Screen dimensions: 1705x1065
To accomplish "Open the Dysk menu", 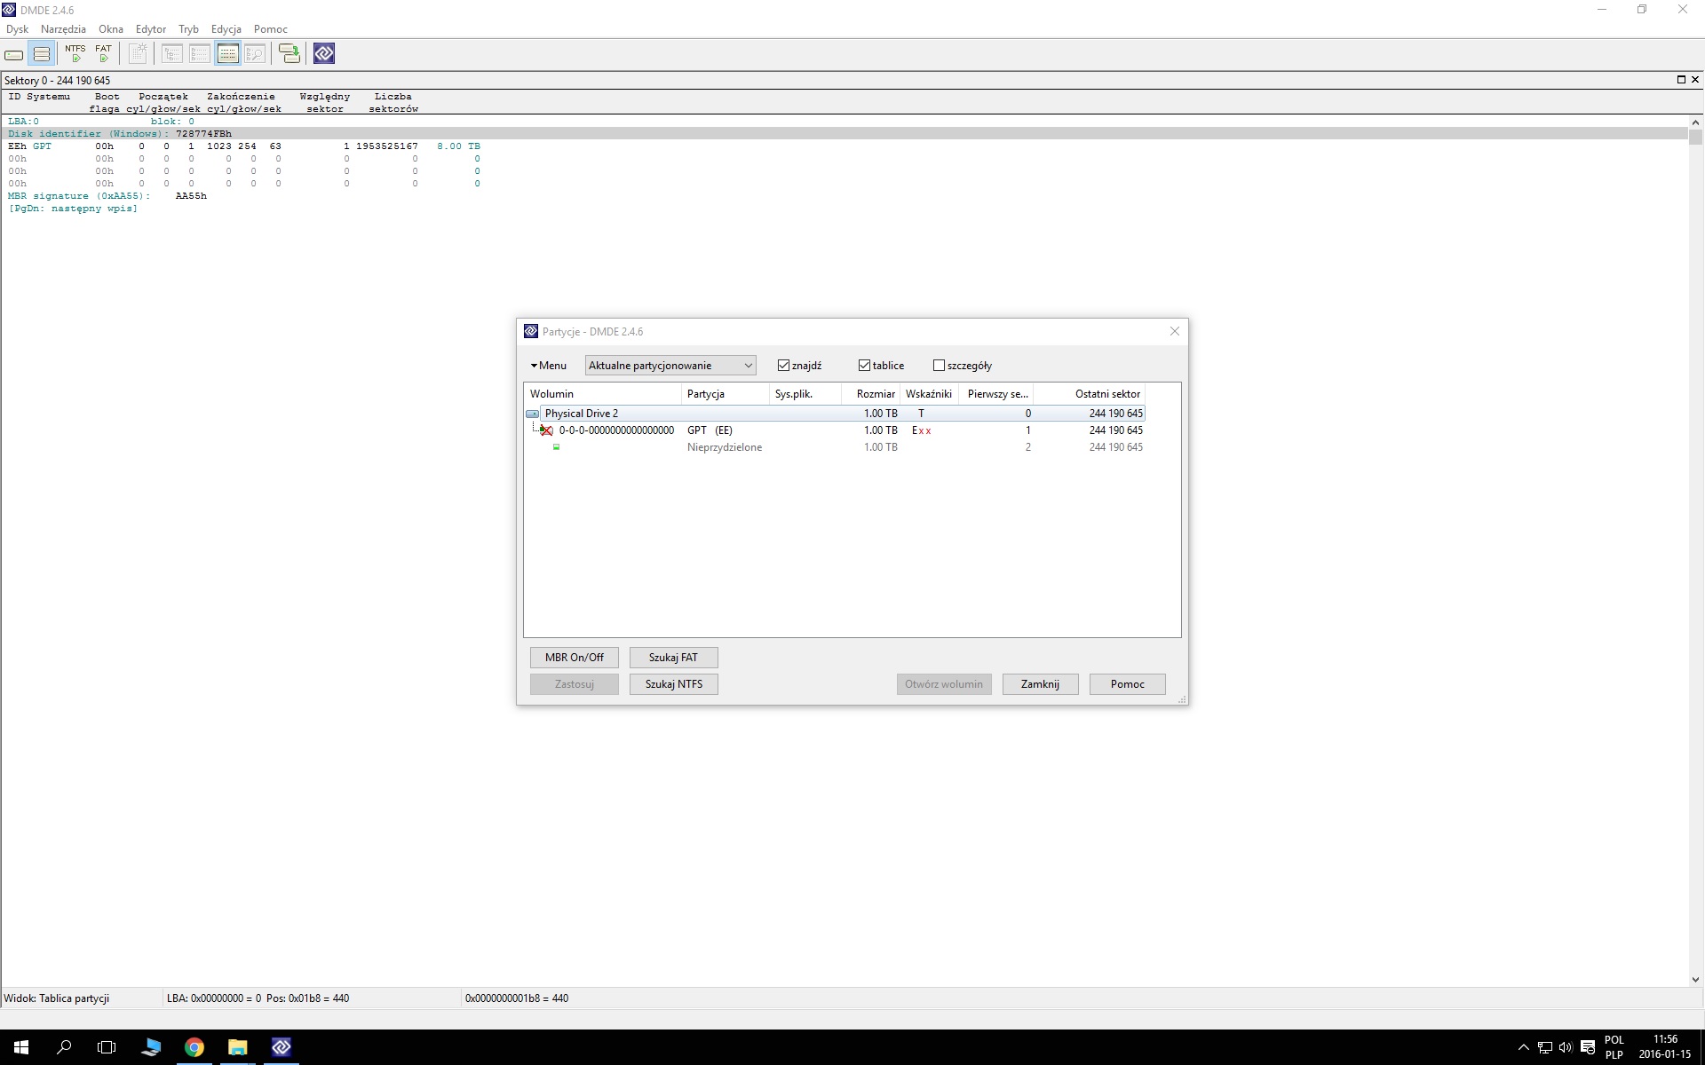I will (x=17, y=29).
